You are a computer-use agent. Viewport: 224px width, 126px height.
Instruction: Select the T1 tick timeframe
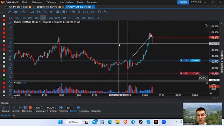click(x=10, y=18)
